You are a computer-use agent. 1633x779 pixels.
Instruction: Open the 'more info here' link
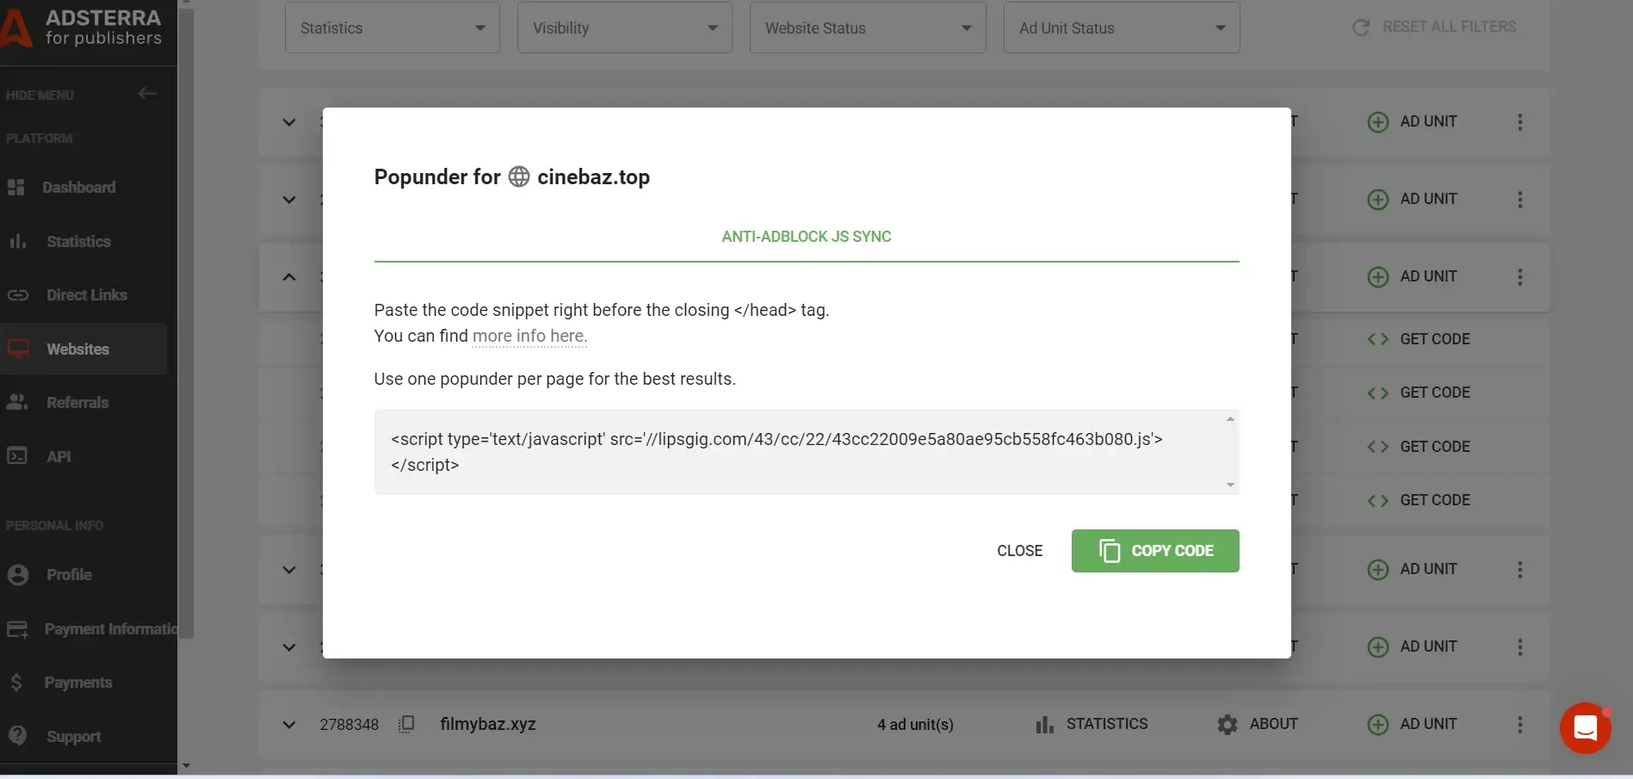529,336
